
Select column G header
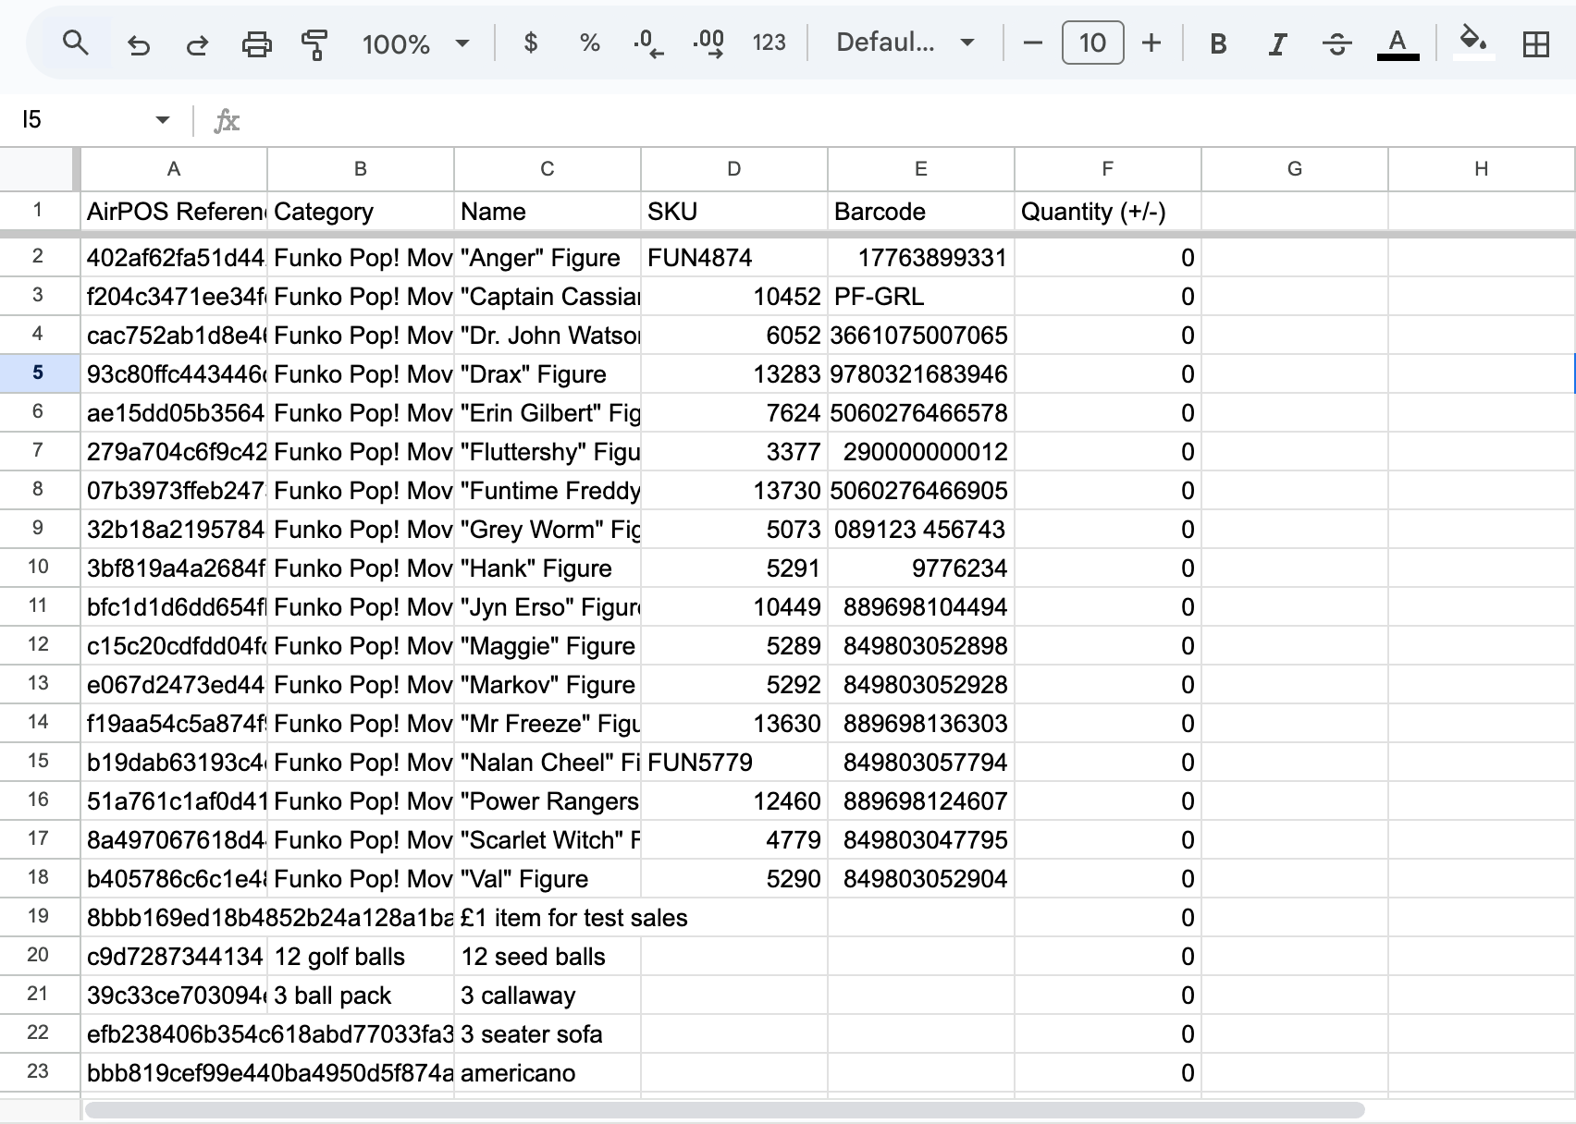click(1295, 168)
